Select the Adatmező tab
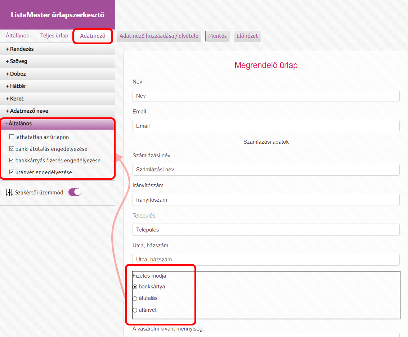The image size is (408, 337). click(x=93, y=36)
